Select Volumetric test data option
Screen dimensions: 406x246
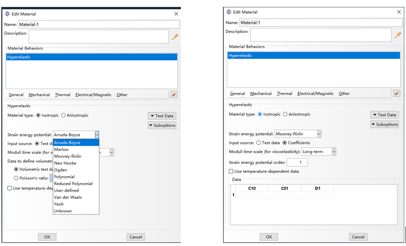(x=17, y=170)
